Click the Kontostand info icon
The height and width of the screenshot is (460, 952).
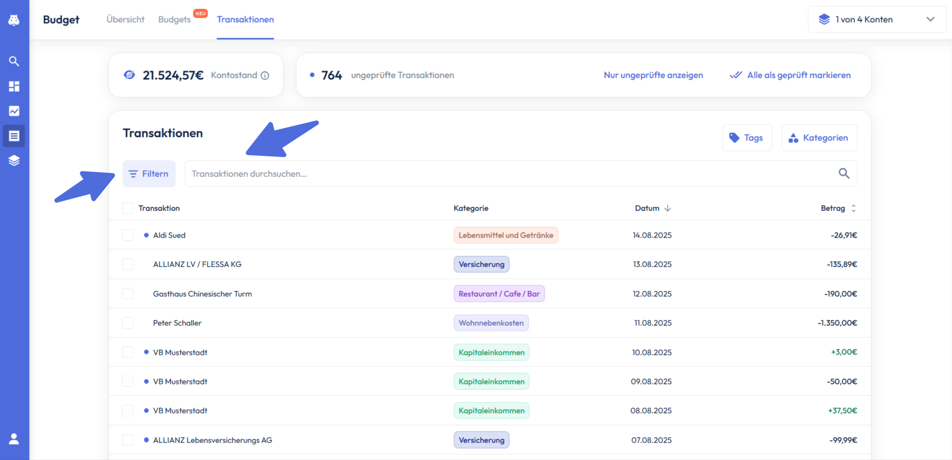click(265, 75)
